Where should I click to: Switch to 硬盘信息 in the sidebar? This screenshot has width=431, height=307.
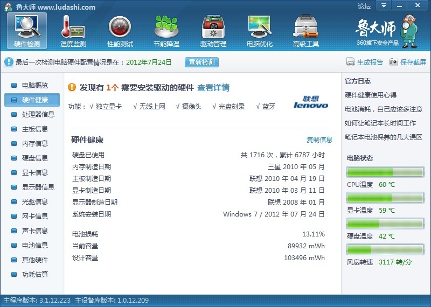click(34, 158)
